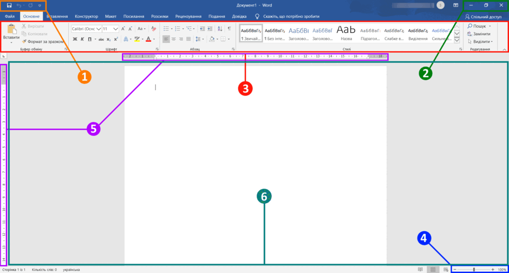Image resolution: width=509 pixels, height=273 pixels.
Task: Align text left
Action: (x=166, y=40)
